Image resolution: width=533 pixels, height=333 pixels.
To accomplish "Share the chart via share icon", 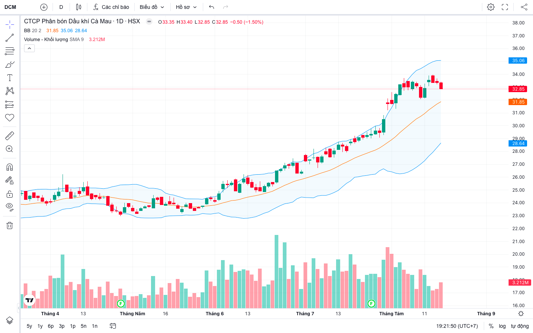I will [524, 7].
